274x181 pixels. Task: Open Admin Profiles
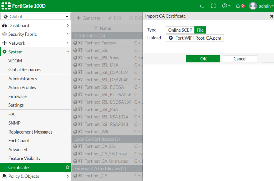click(22, 87)
